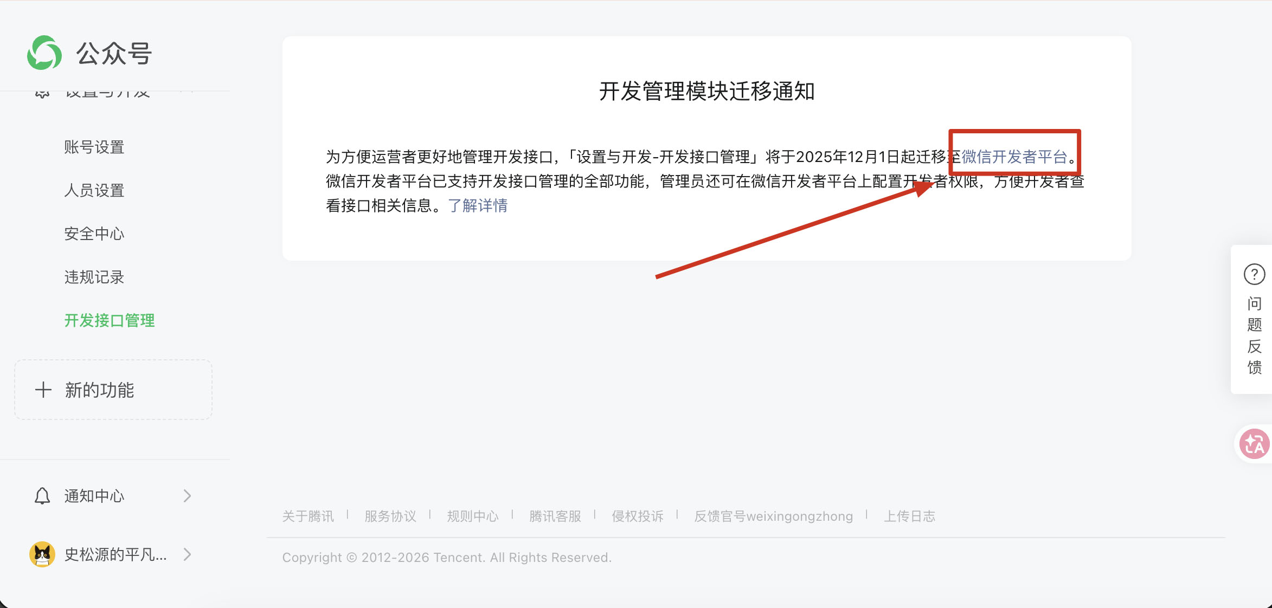Select 开发接口管理 menu item
Image resolution: width=1272 pixels, height=608 pixels.
tap(110, 320)
